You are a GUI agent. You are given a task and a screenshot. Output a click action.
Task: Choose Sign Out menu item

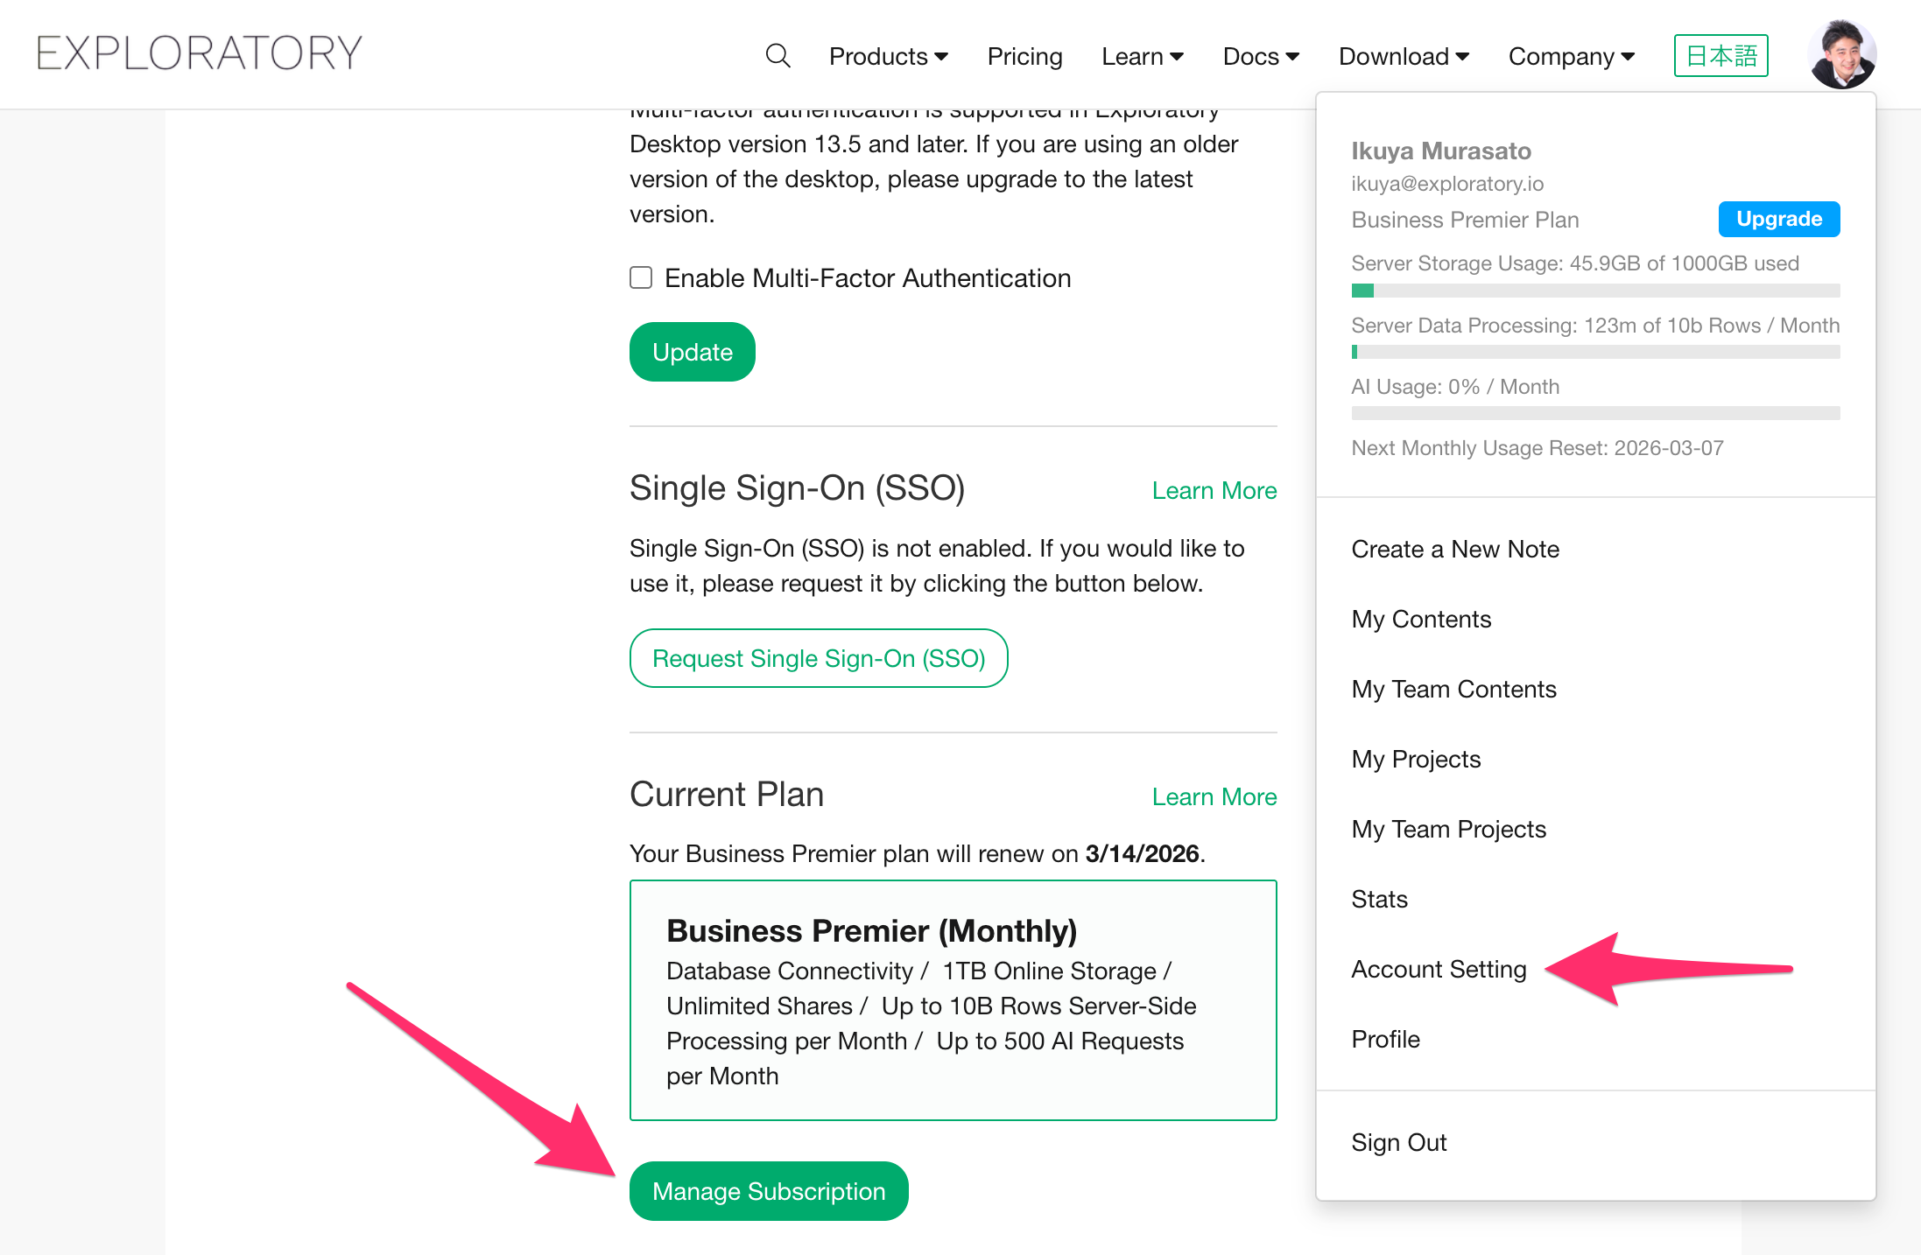1398,1143
